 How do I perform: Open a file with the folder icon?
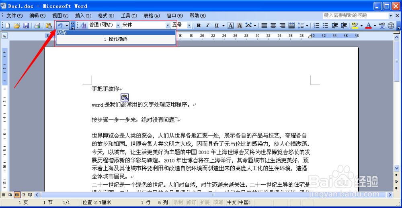coord(17,26)
